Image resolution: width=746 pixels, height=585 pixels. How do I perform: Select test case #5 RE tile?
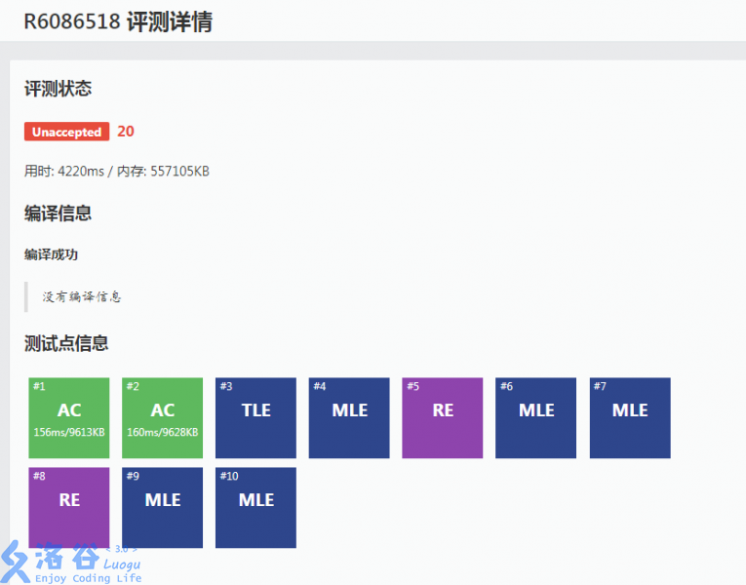[443, 418]
